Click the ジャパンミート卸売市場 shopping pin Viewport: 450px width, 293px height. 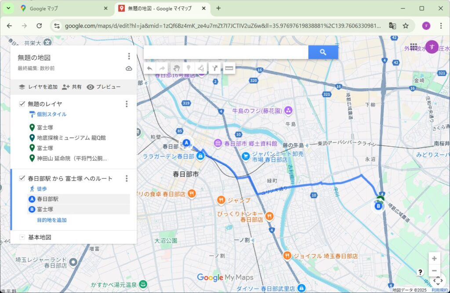pyautogui.click(x=245, y=156)
